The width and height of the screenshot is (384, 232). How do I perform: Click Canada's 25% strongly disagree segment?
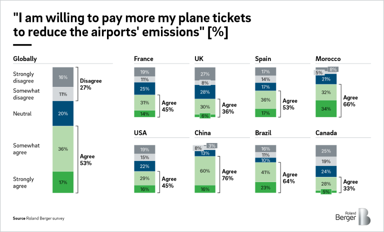(x=326, y=150)
